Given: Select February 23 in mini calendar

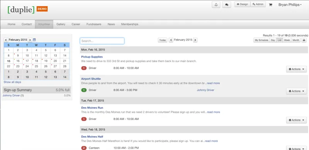Looking at the screenshot, I should (18, 66).
